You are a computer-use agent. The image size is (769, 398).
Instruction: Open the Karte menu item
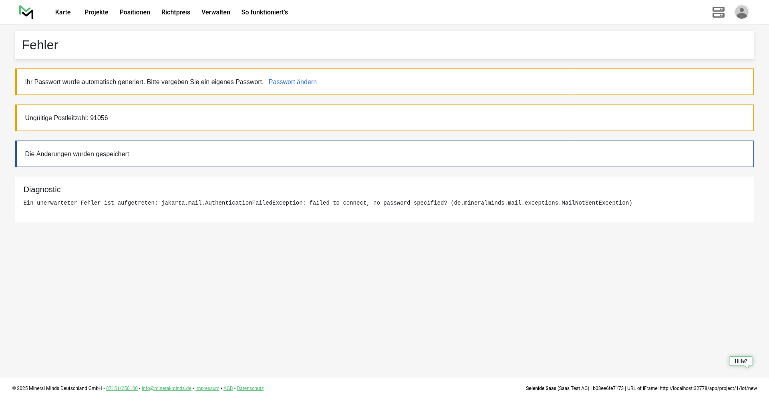click(63, 12)
